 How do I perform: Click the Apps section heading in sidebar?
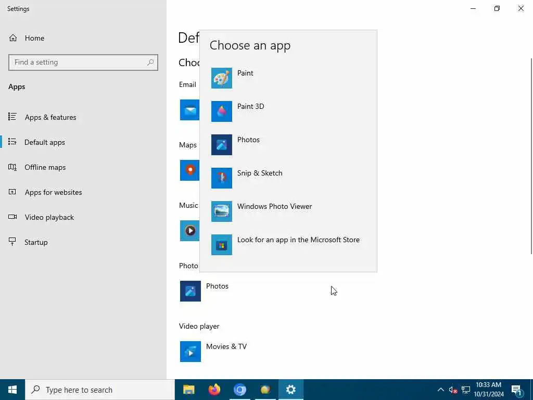click(x=17, y=87)
